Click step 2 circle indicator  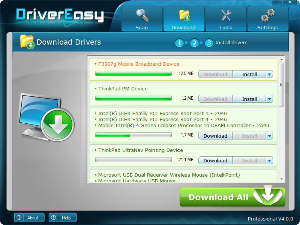pos(194,43)
